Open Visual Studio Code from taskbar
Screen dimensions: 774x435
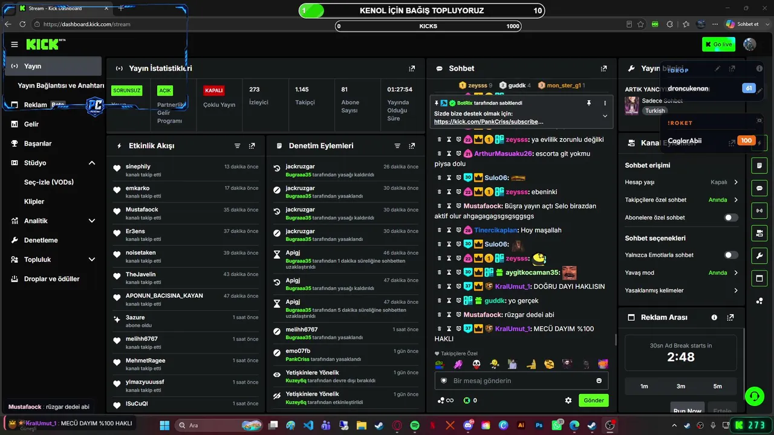[308, 425]
